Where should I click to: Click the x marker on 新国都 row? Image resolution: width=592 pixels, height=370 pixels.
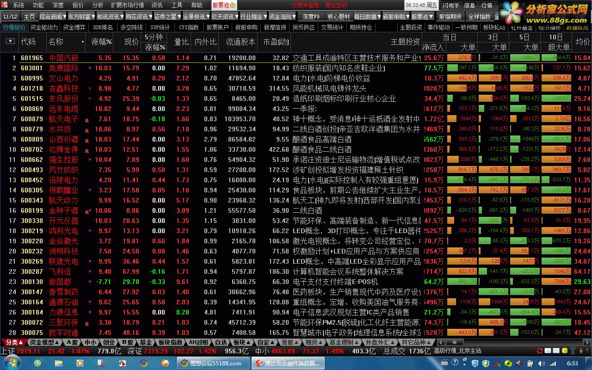90,282
